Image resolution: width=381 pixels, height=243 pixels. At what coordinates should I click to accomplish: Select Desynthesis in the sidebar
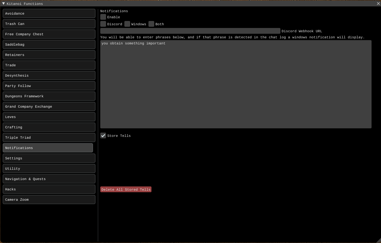click(x=49, y=75)
